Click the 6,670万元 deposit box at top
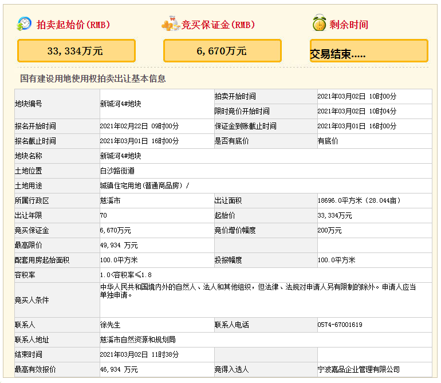Image resolution: width=441 pixels, height=383 pixels. click(222, 51)
